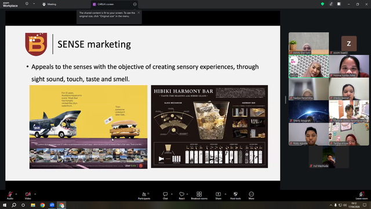The image size is (371, 209).
Task: Open Windows notification center
Action: [x=365, y=205]
